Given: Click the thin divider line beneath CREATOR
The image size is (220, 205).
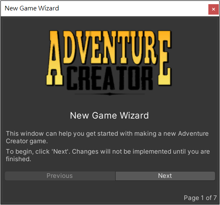Looking at the screenshot, I should click(110, 94).
